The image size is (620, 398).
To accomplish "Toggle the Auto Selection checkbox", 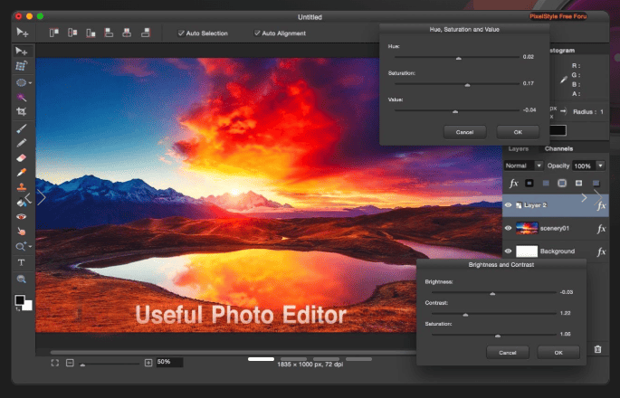I will point(181,33).
